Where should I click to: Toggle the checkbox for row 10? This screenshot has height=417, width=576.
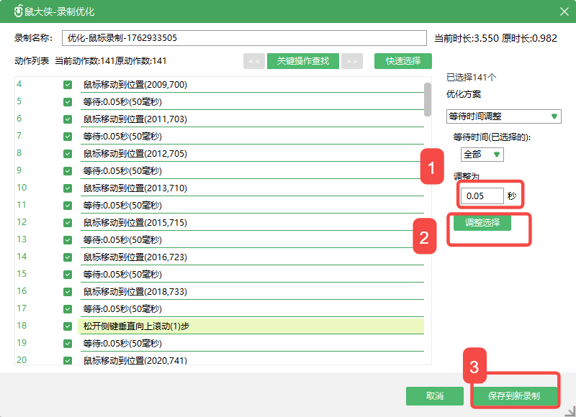pyautogui.click(x=68, y=188)
